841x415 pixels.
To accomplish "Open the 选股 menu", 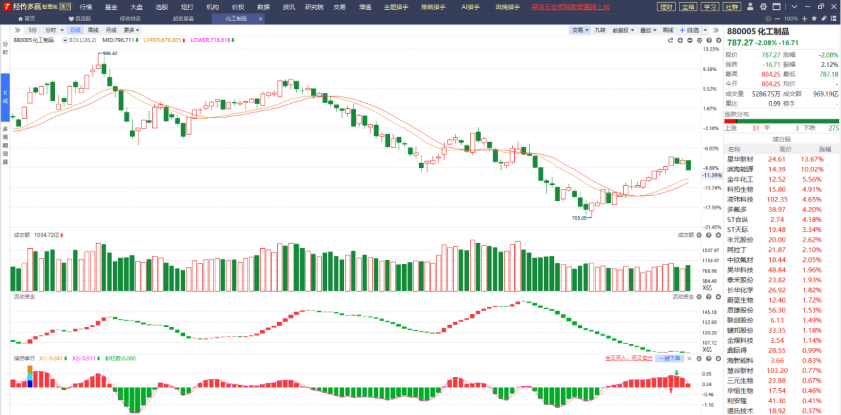I will coord(162,7).
